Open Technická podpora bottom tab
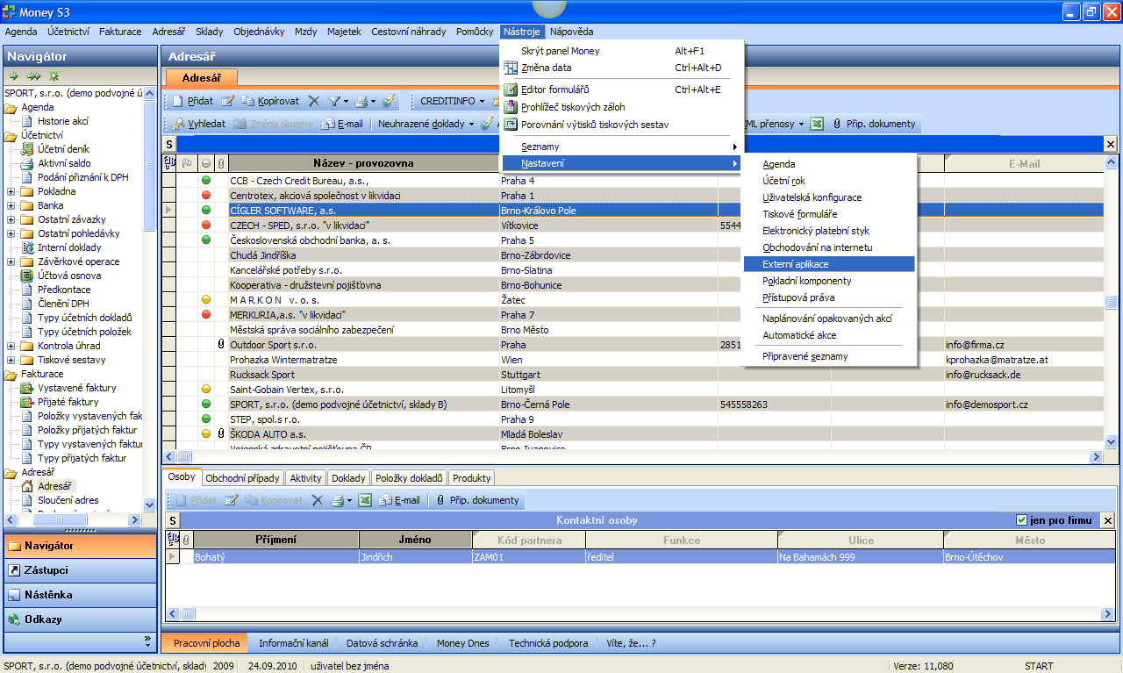Screen dimensions: 1123x673 point(548,643)
